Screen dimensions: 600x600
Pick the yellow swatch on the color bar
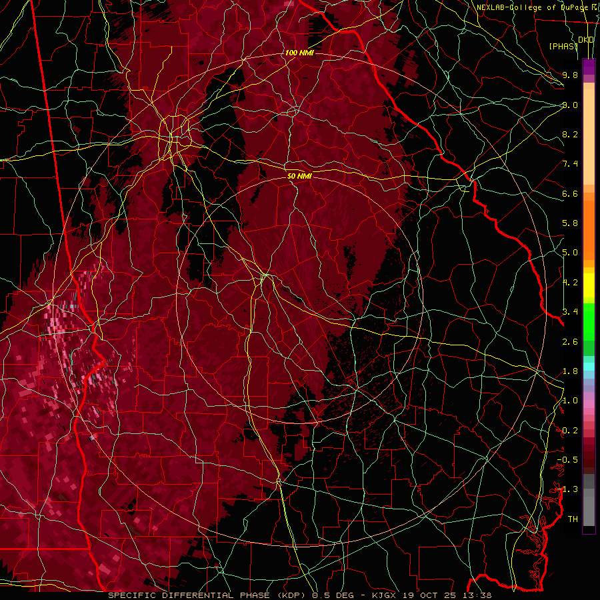(x=589, y=285)
